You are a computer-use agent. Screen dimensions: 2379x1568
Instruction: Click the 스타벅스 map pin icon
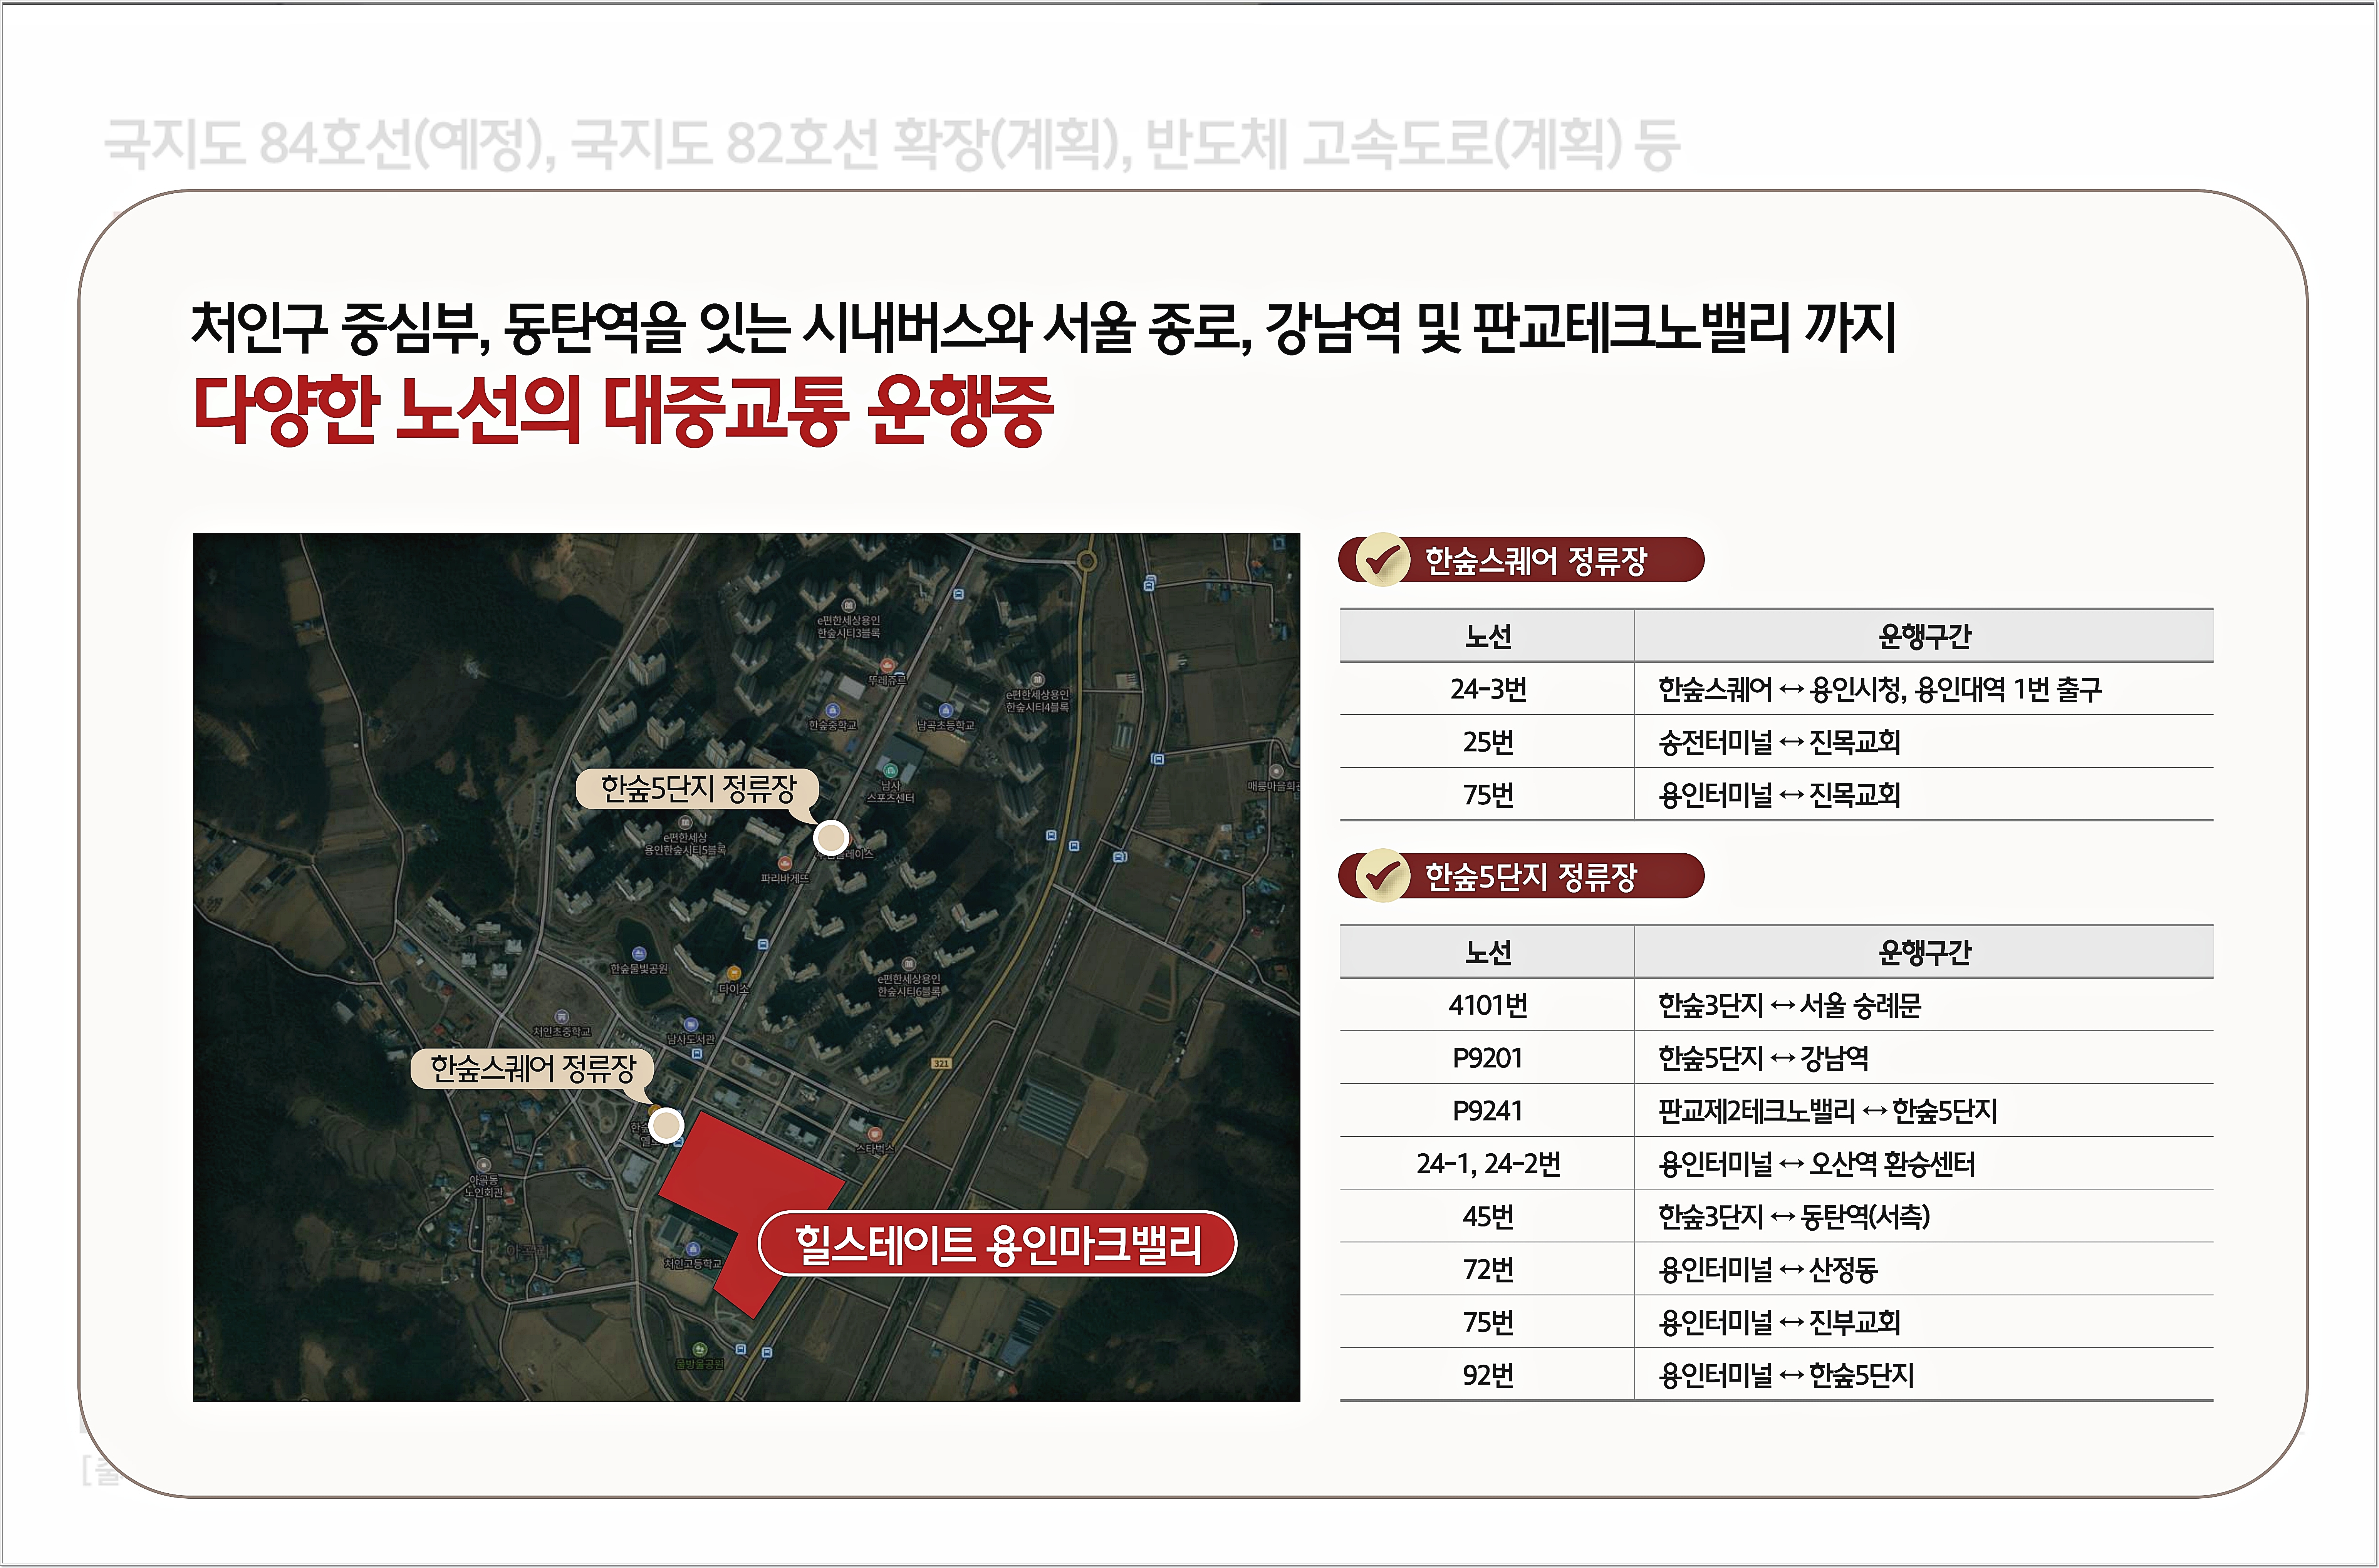click(x=875, y=1134)
